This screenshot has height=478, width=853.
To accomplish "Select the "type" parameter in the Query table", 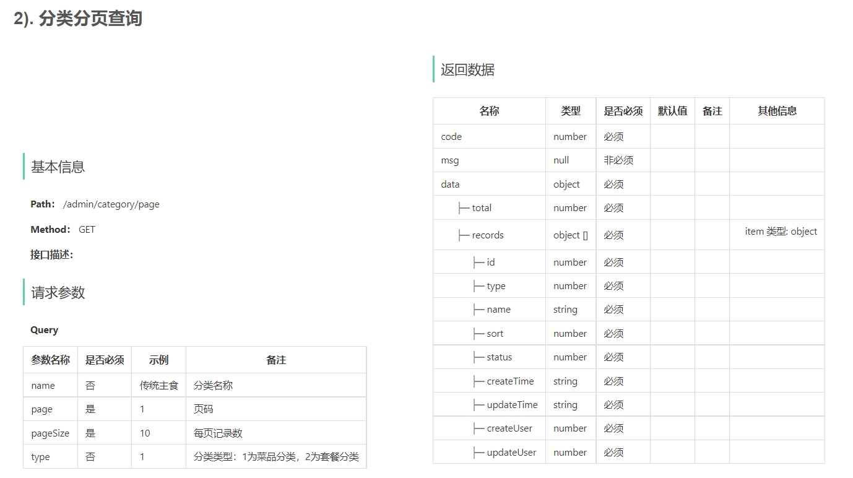I will tap(40, 457).
